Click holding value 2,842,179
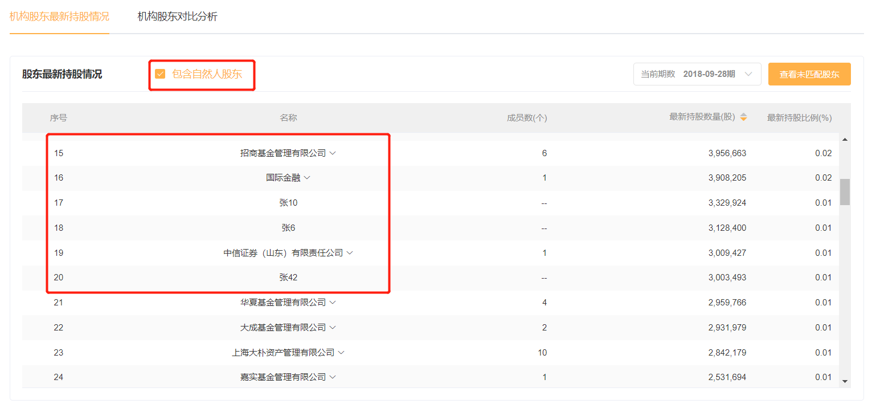876x404 pixels. 727,353
